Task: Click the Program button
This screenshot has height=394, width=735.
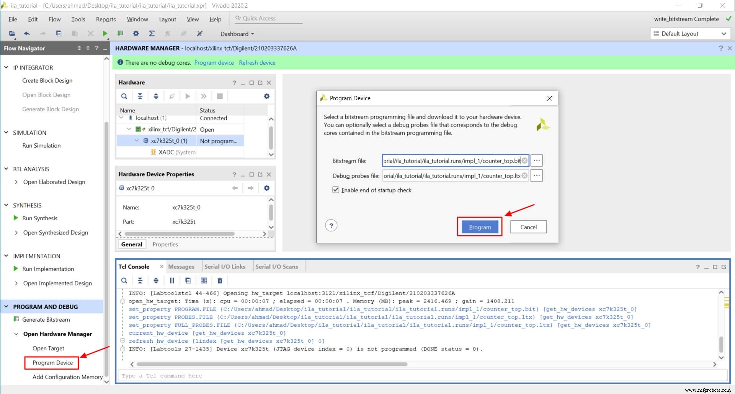Action: click(479, 227)
